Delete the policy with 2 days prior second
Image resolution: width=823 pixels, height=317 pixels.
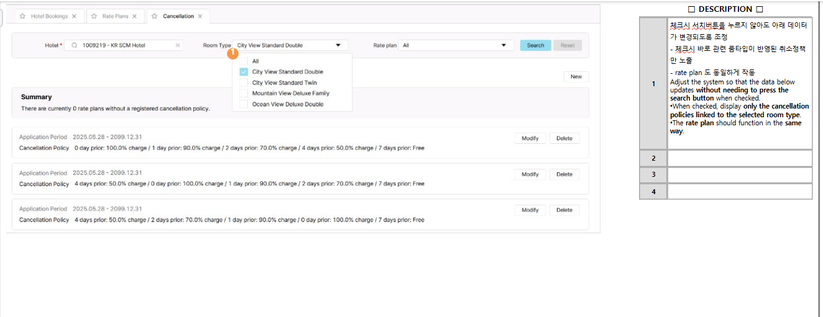point(564,210)
